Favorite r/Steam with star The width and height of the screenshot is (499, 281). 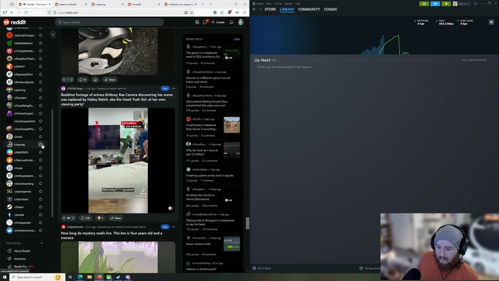click(40, 207)
